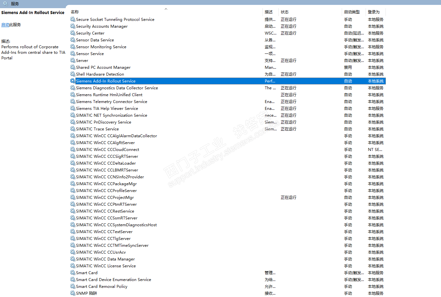Image resolution: width=441 pixels, height=297 pixels.
Task: Click the gear icon for Secure Socket Tunneling Protocol Service
Action: [72, 20]
